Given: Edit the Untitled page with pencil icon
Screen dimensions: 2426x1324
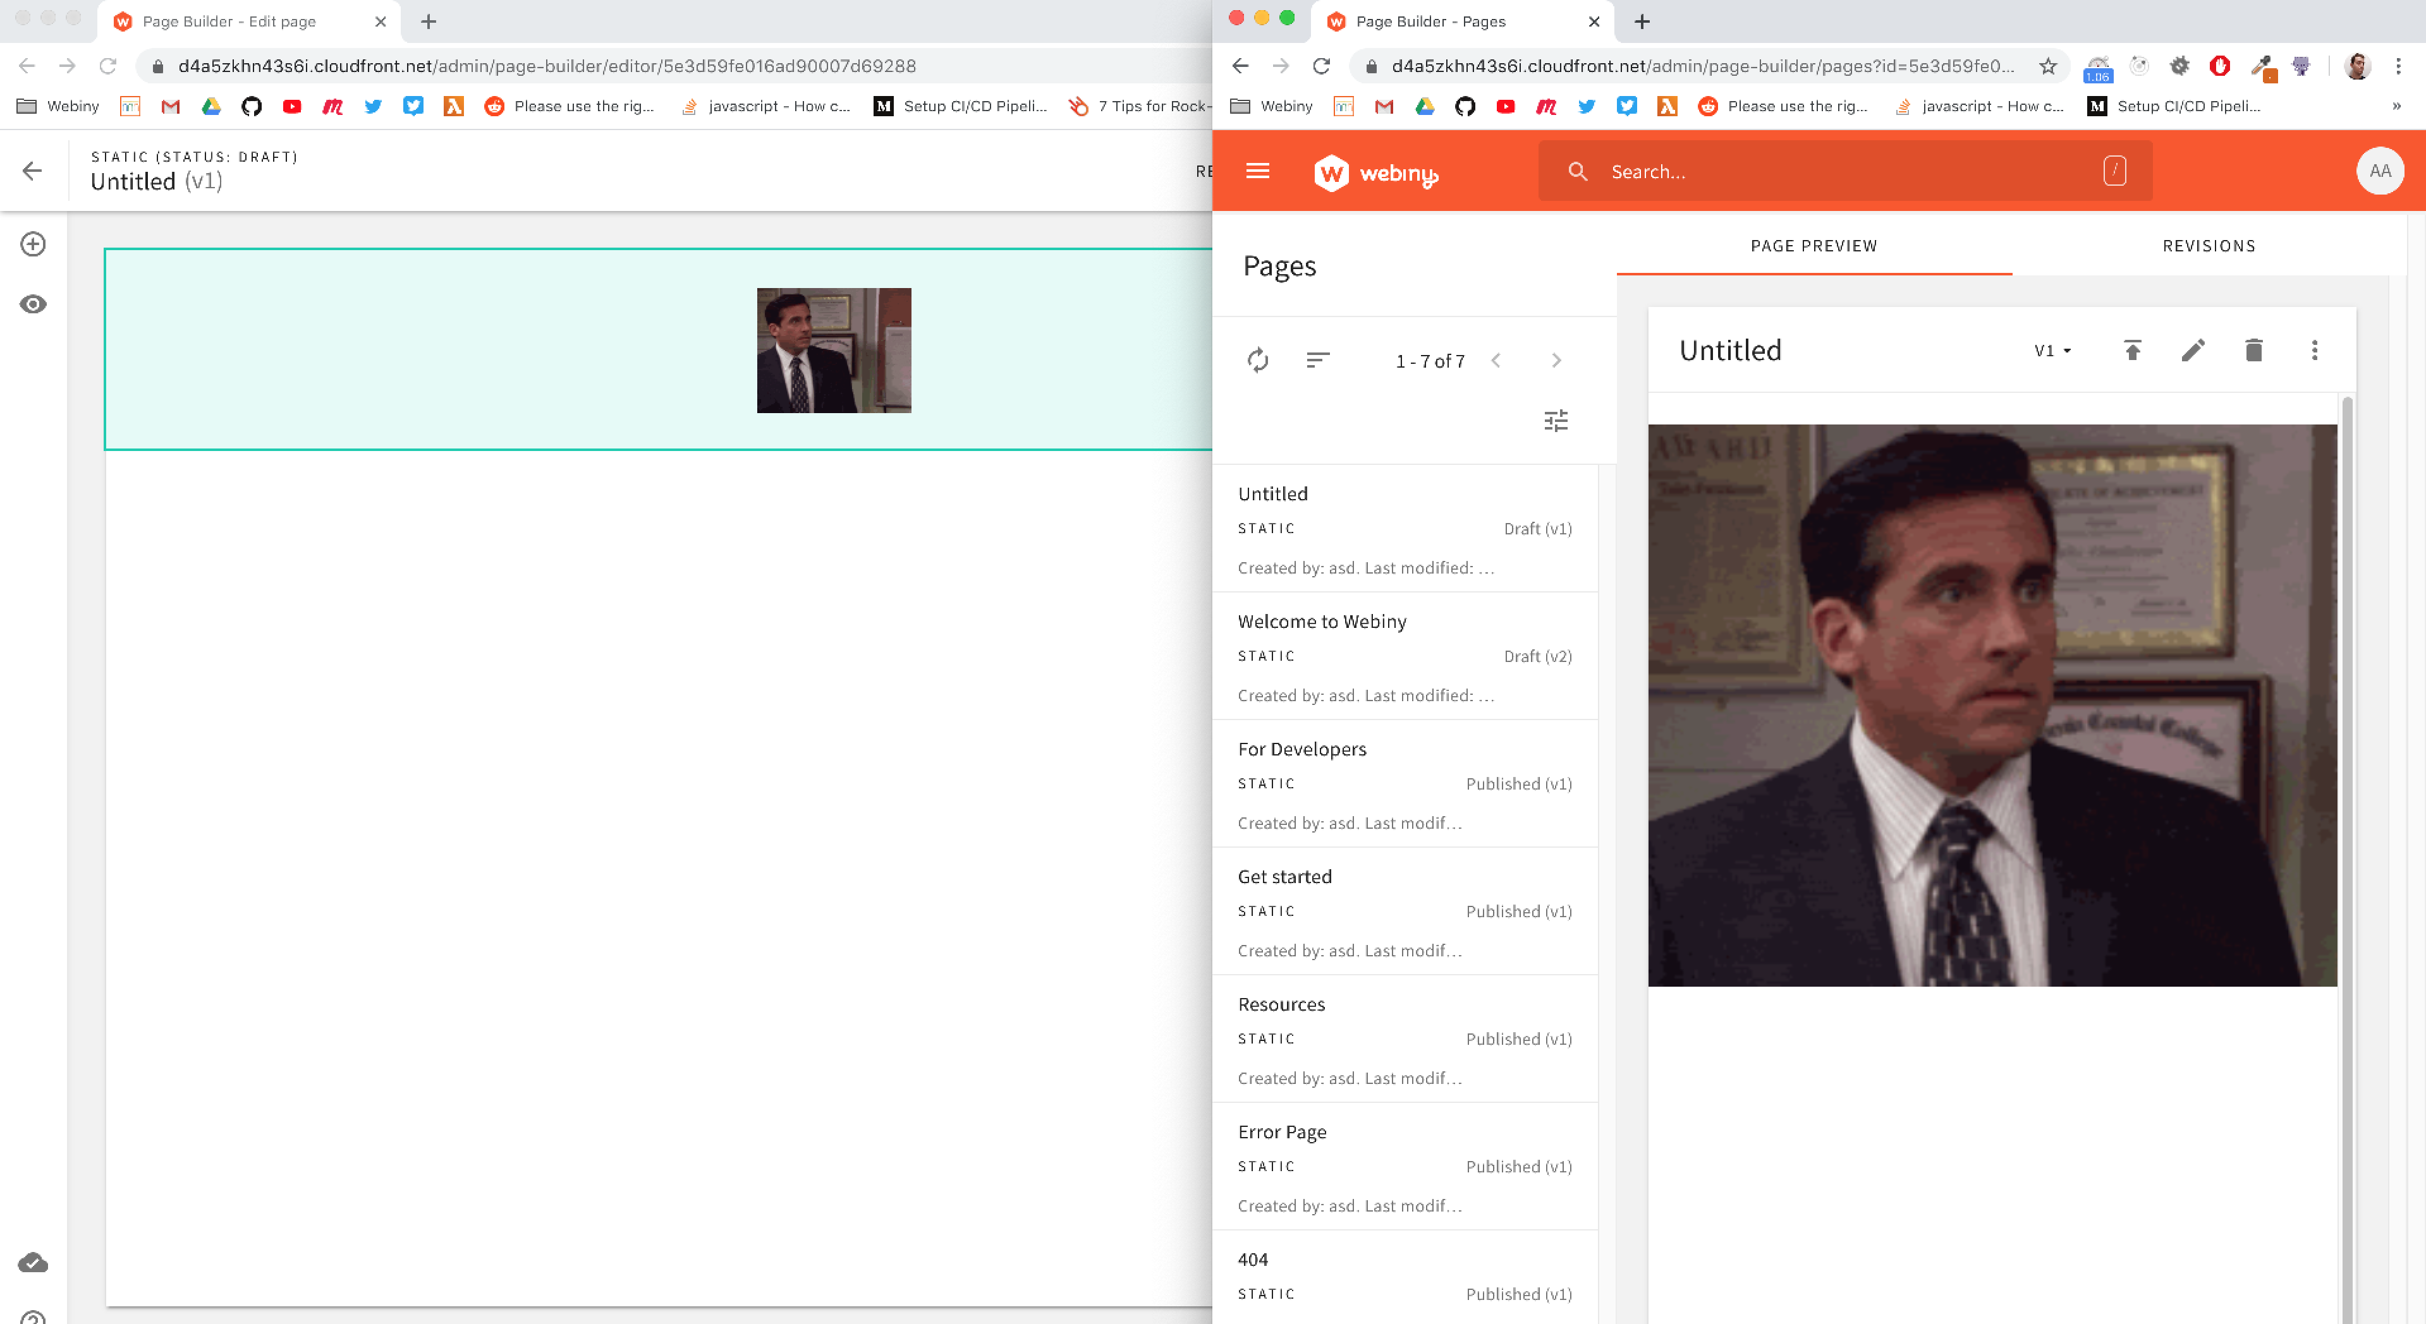Looking at the screenshot, I should [x=2193, y=350].
